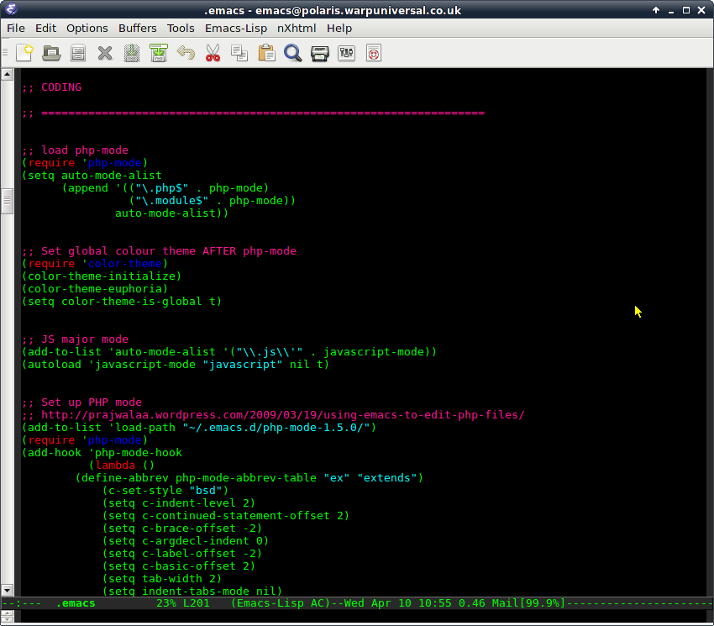Expand the Buffers menu
Viewport: 714px width, 626px height.
pos(137,28)
